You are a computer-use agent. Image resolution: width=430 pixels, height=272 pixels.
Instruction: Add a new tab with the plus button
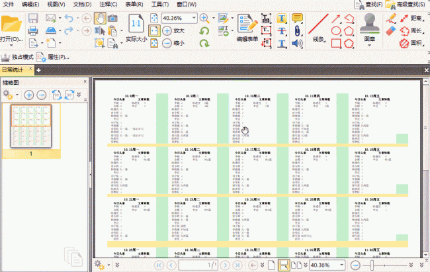click(x=38, y=70)
